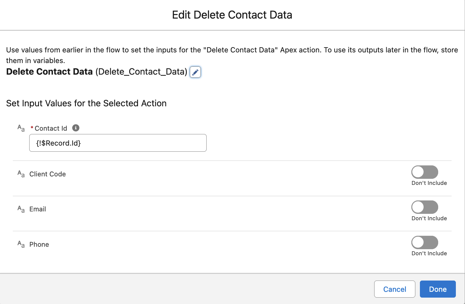Turn on the Email include toggle
Viewport: 465px width, 304px height.
coord(424,207)
